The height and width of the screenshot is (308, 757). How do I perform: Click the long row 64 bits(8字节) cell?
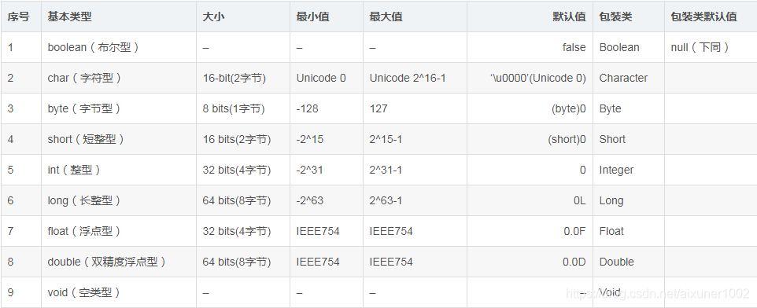coord(243,200)
